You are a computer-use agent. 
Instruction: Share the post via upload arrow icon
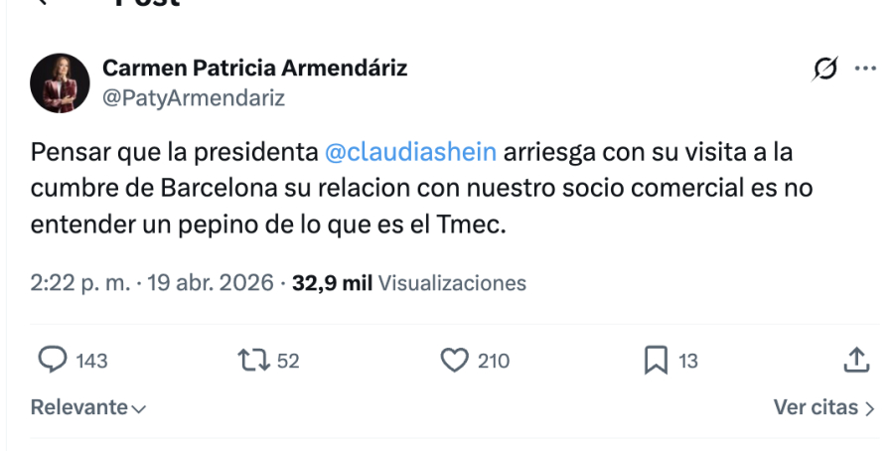tap(856, 361)
